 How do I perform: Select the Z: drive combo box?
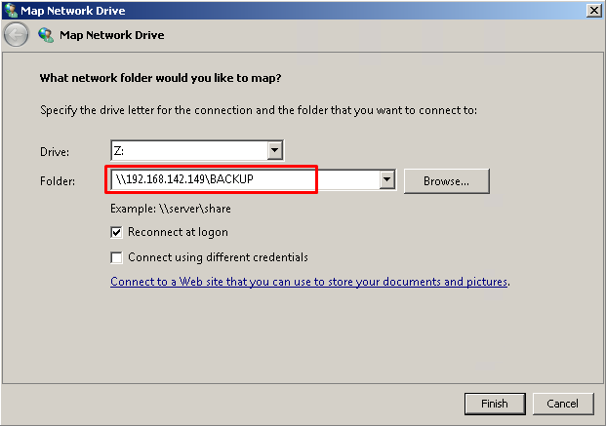[197, 150]
